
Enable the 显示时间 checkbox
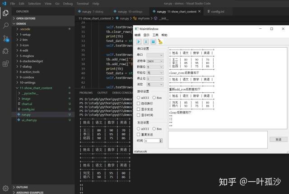coord(139,115)
